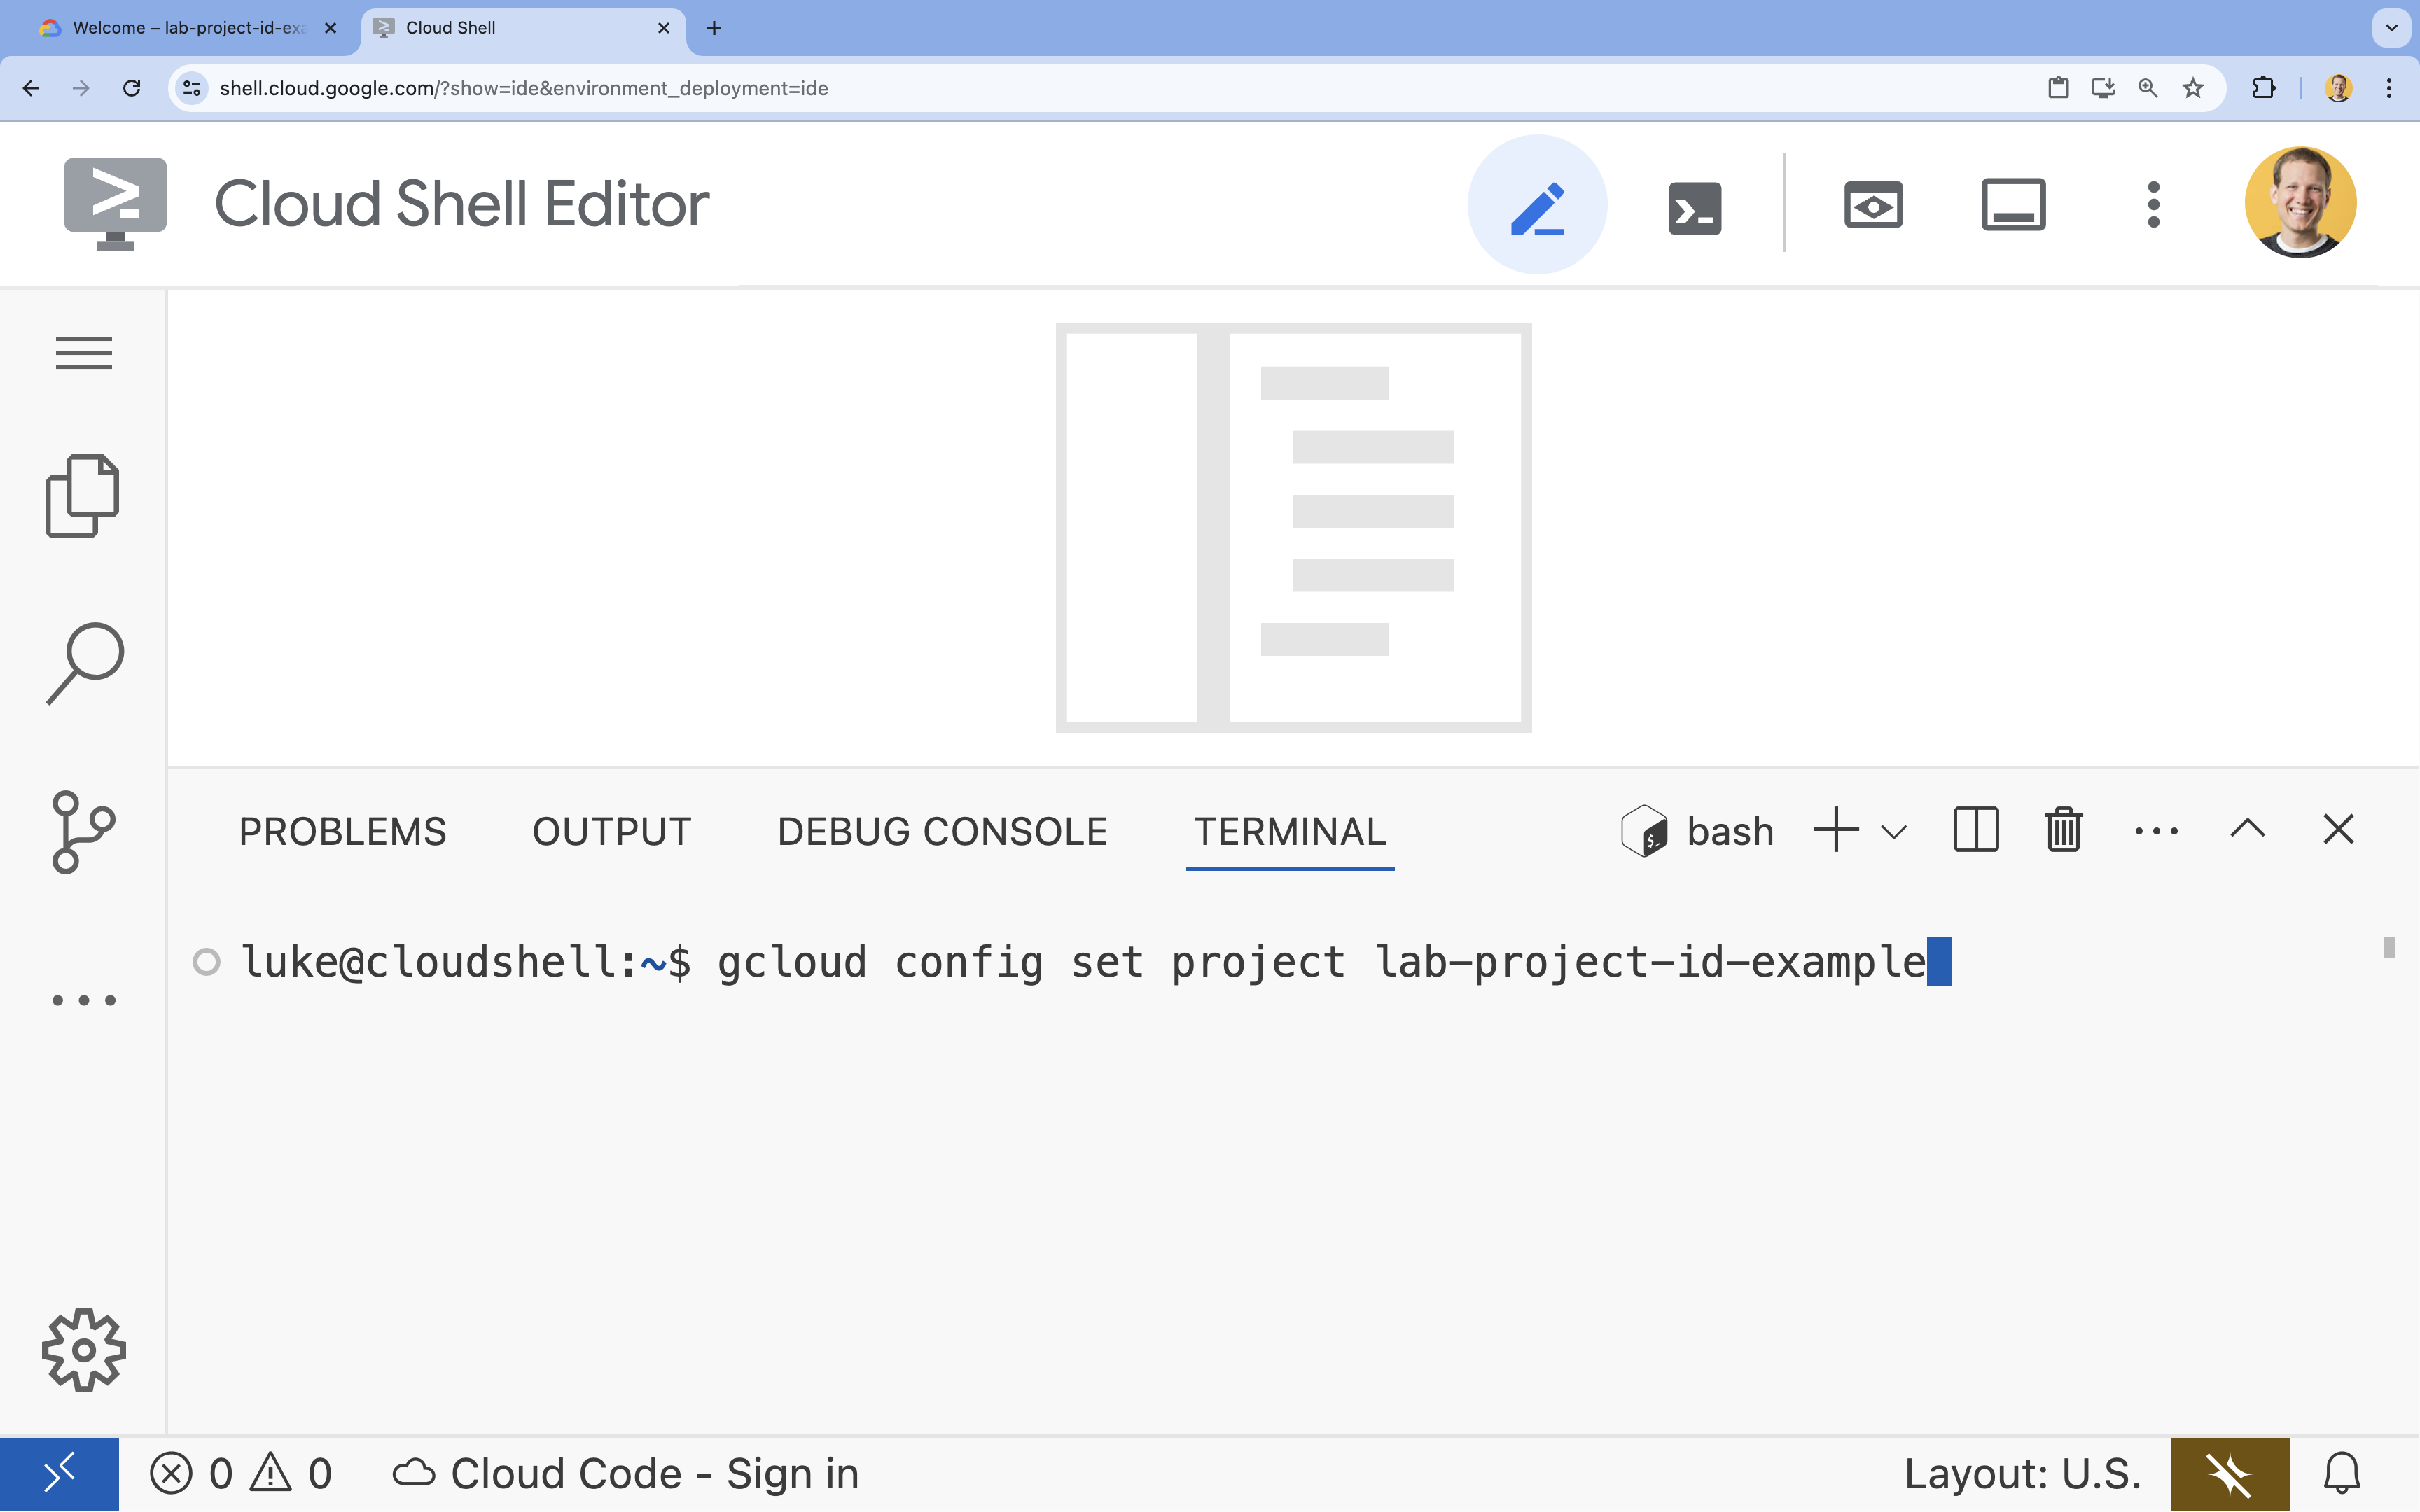2420x1512 pixels.
Task: Click the delete terminal button
Action: coord(2063,829)
